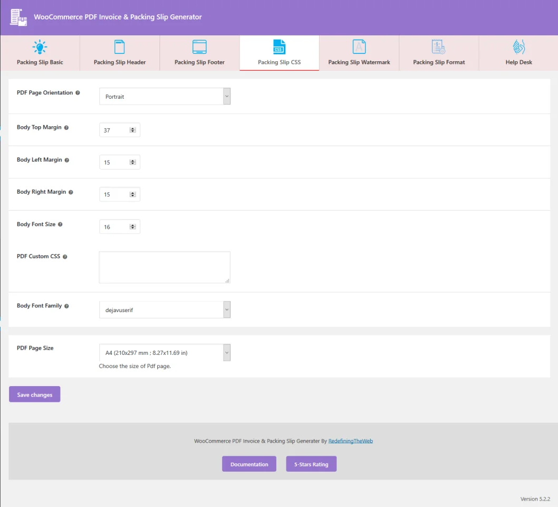Click the Packing Slip Format receipt icon
The height and width of the screenshot is (507, 558).
pyautogui.click(x=438, y=47)
